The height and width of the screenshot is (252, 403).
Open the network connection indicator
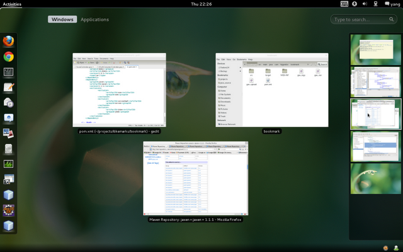375,4
